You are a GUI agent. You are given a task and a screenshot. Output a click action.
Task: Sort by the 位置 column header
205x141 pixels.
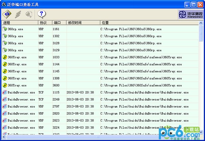[x=149, y=23]
